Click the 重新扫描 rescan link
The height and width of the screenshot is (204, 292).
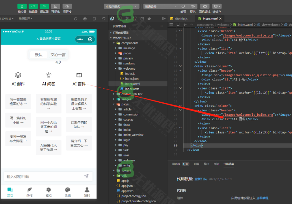[200, 179]
